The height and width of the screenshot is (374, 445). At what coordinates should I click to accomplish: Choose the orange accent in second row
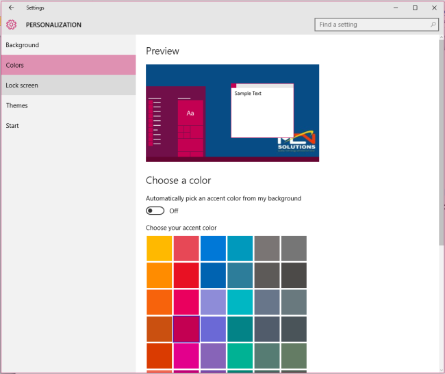coord(160,275)
